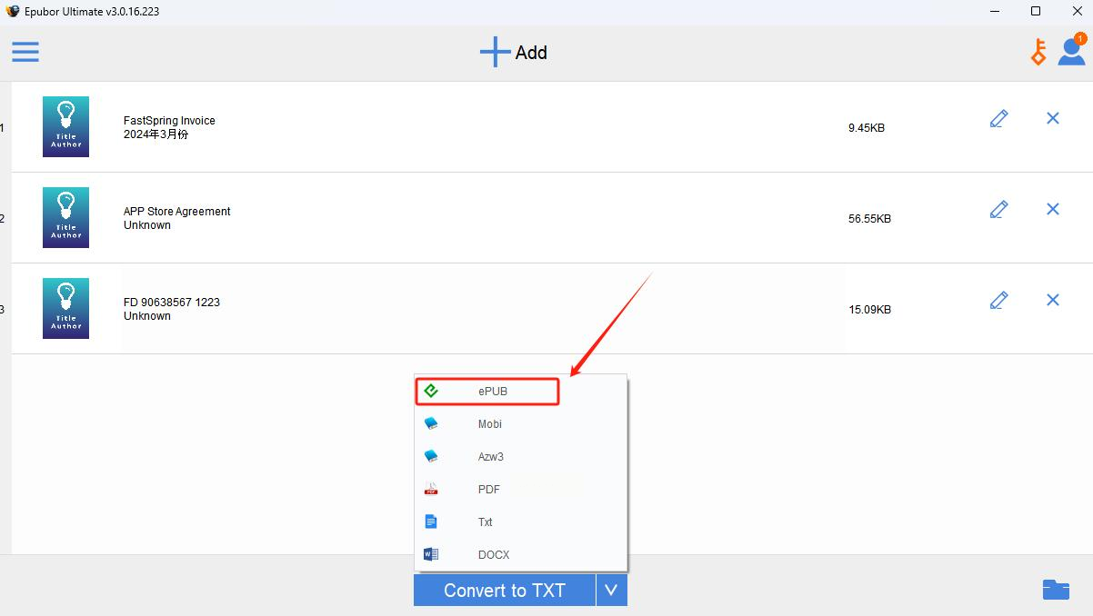Image resolution: width=1093 pixels, height=616 pixels.
Task: Click the Convert to TXT button
Action: [505, 590]
